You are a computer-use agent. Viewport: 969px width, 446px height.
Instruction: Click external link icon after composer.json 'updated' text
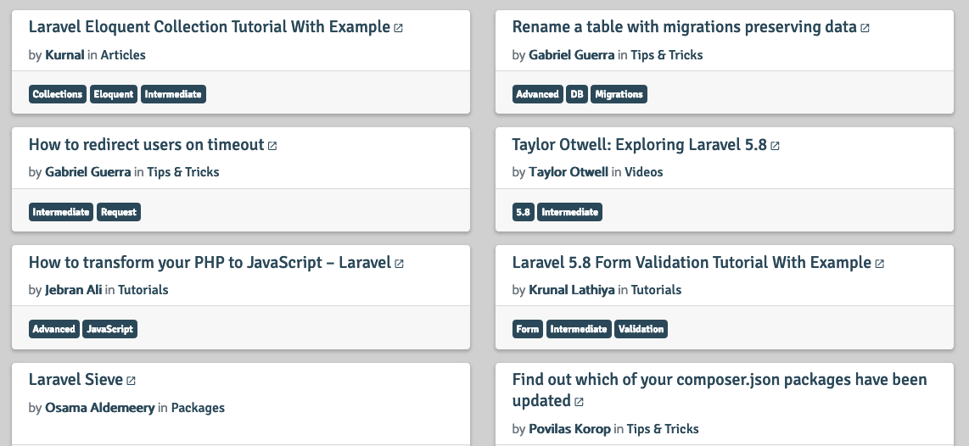point(579,402)
